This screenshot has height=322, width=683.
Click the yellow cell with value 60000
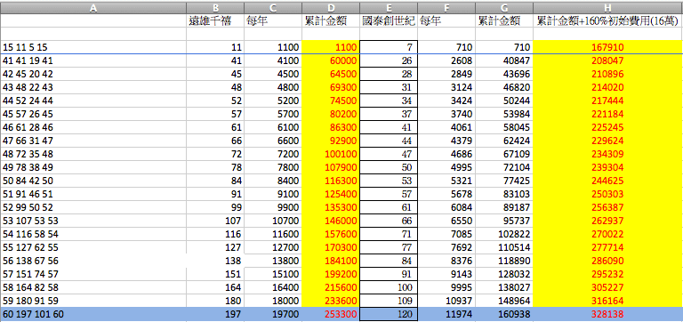[x=331, y=60]
